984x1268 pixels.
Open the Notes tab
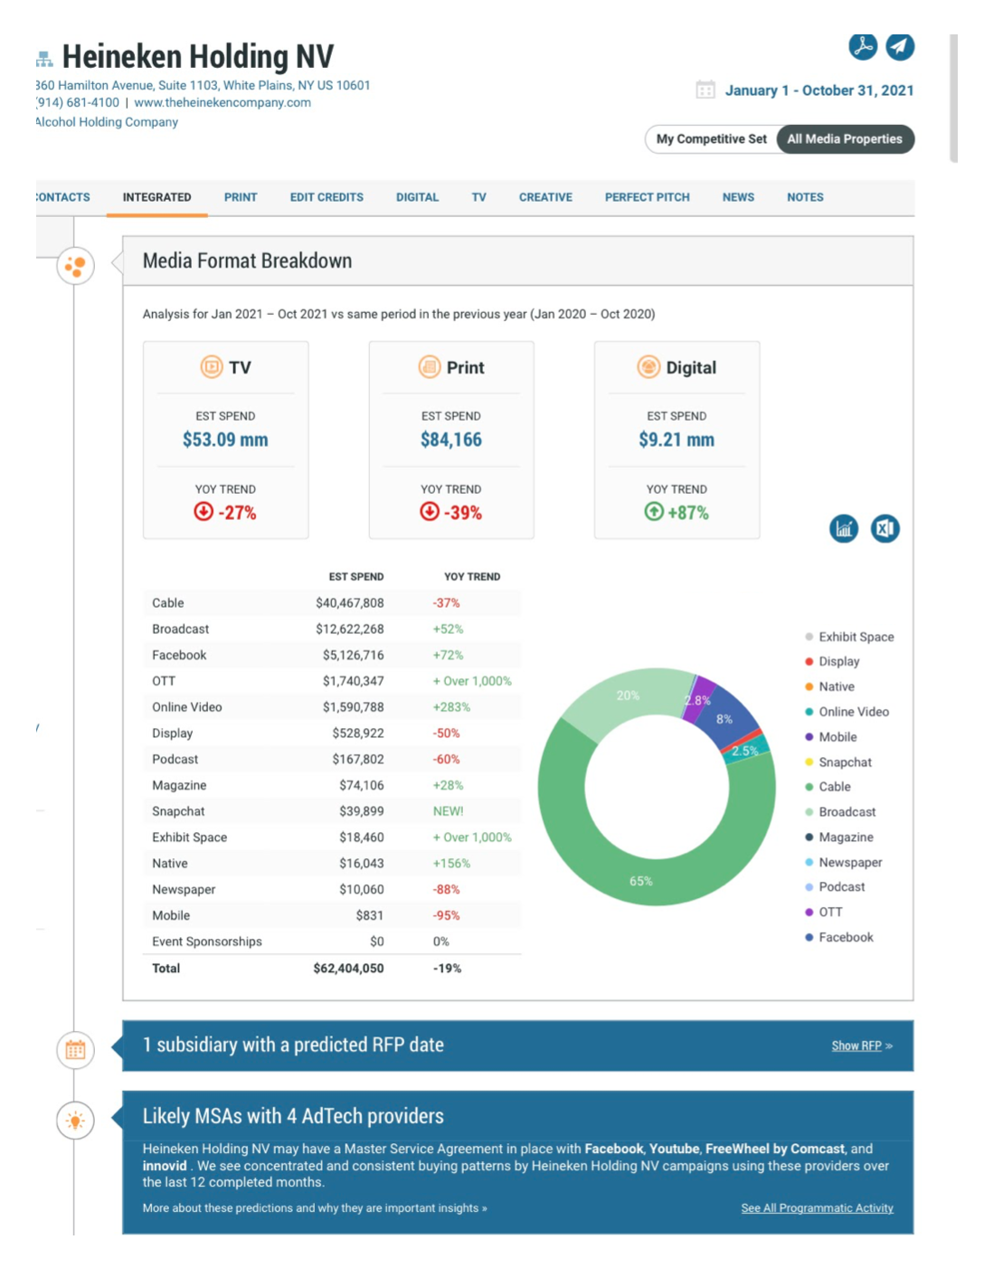805,197
